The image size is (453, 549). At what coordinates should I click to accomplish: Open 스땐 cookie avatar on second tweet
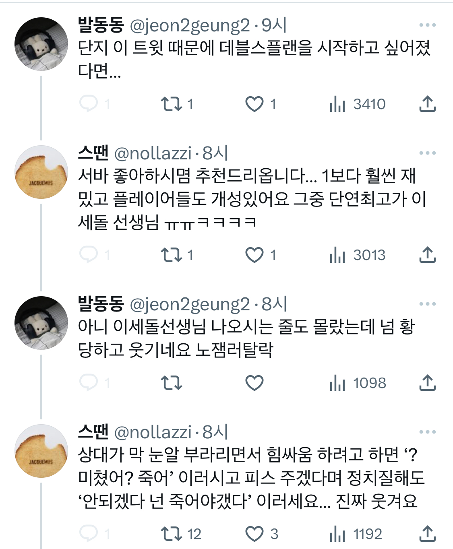41,172
